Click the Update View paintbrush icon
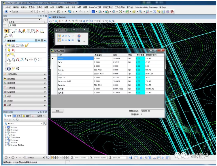The height and width of the screenshot is (166, 217). [66, 21]
